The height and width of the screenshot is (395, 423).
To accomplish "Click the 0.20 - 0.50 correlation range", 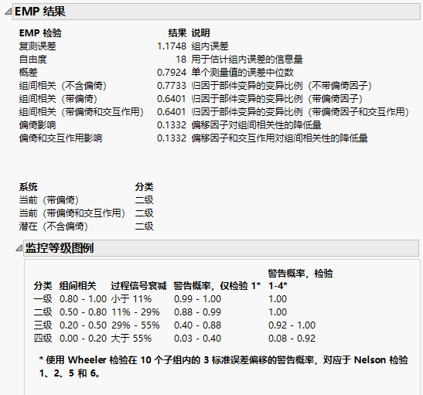I will [x=83, y=325].
